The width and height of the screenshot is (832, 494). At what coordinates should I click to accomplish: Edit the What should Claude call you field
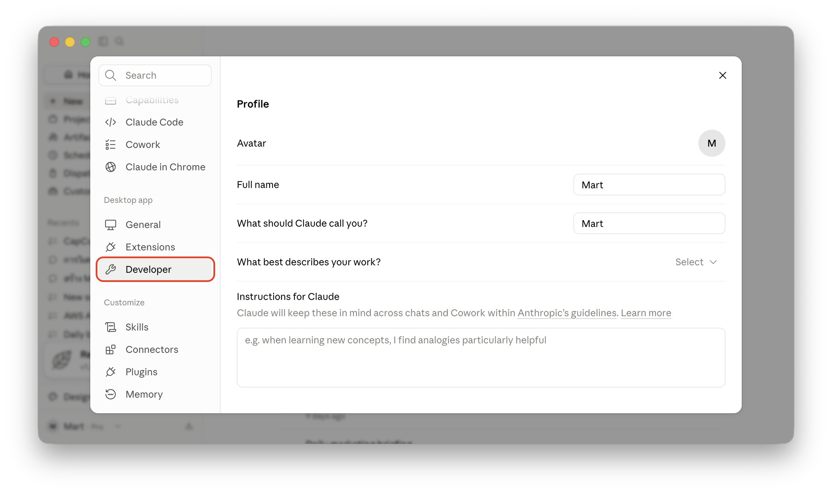click(x=649, y=223)
